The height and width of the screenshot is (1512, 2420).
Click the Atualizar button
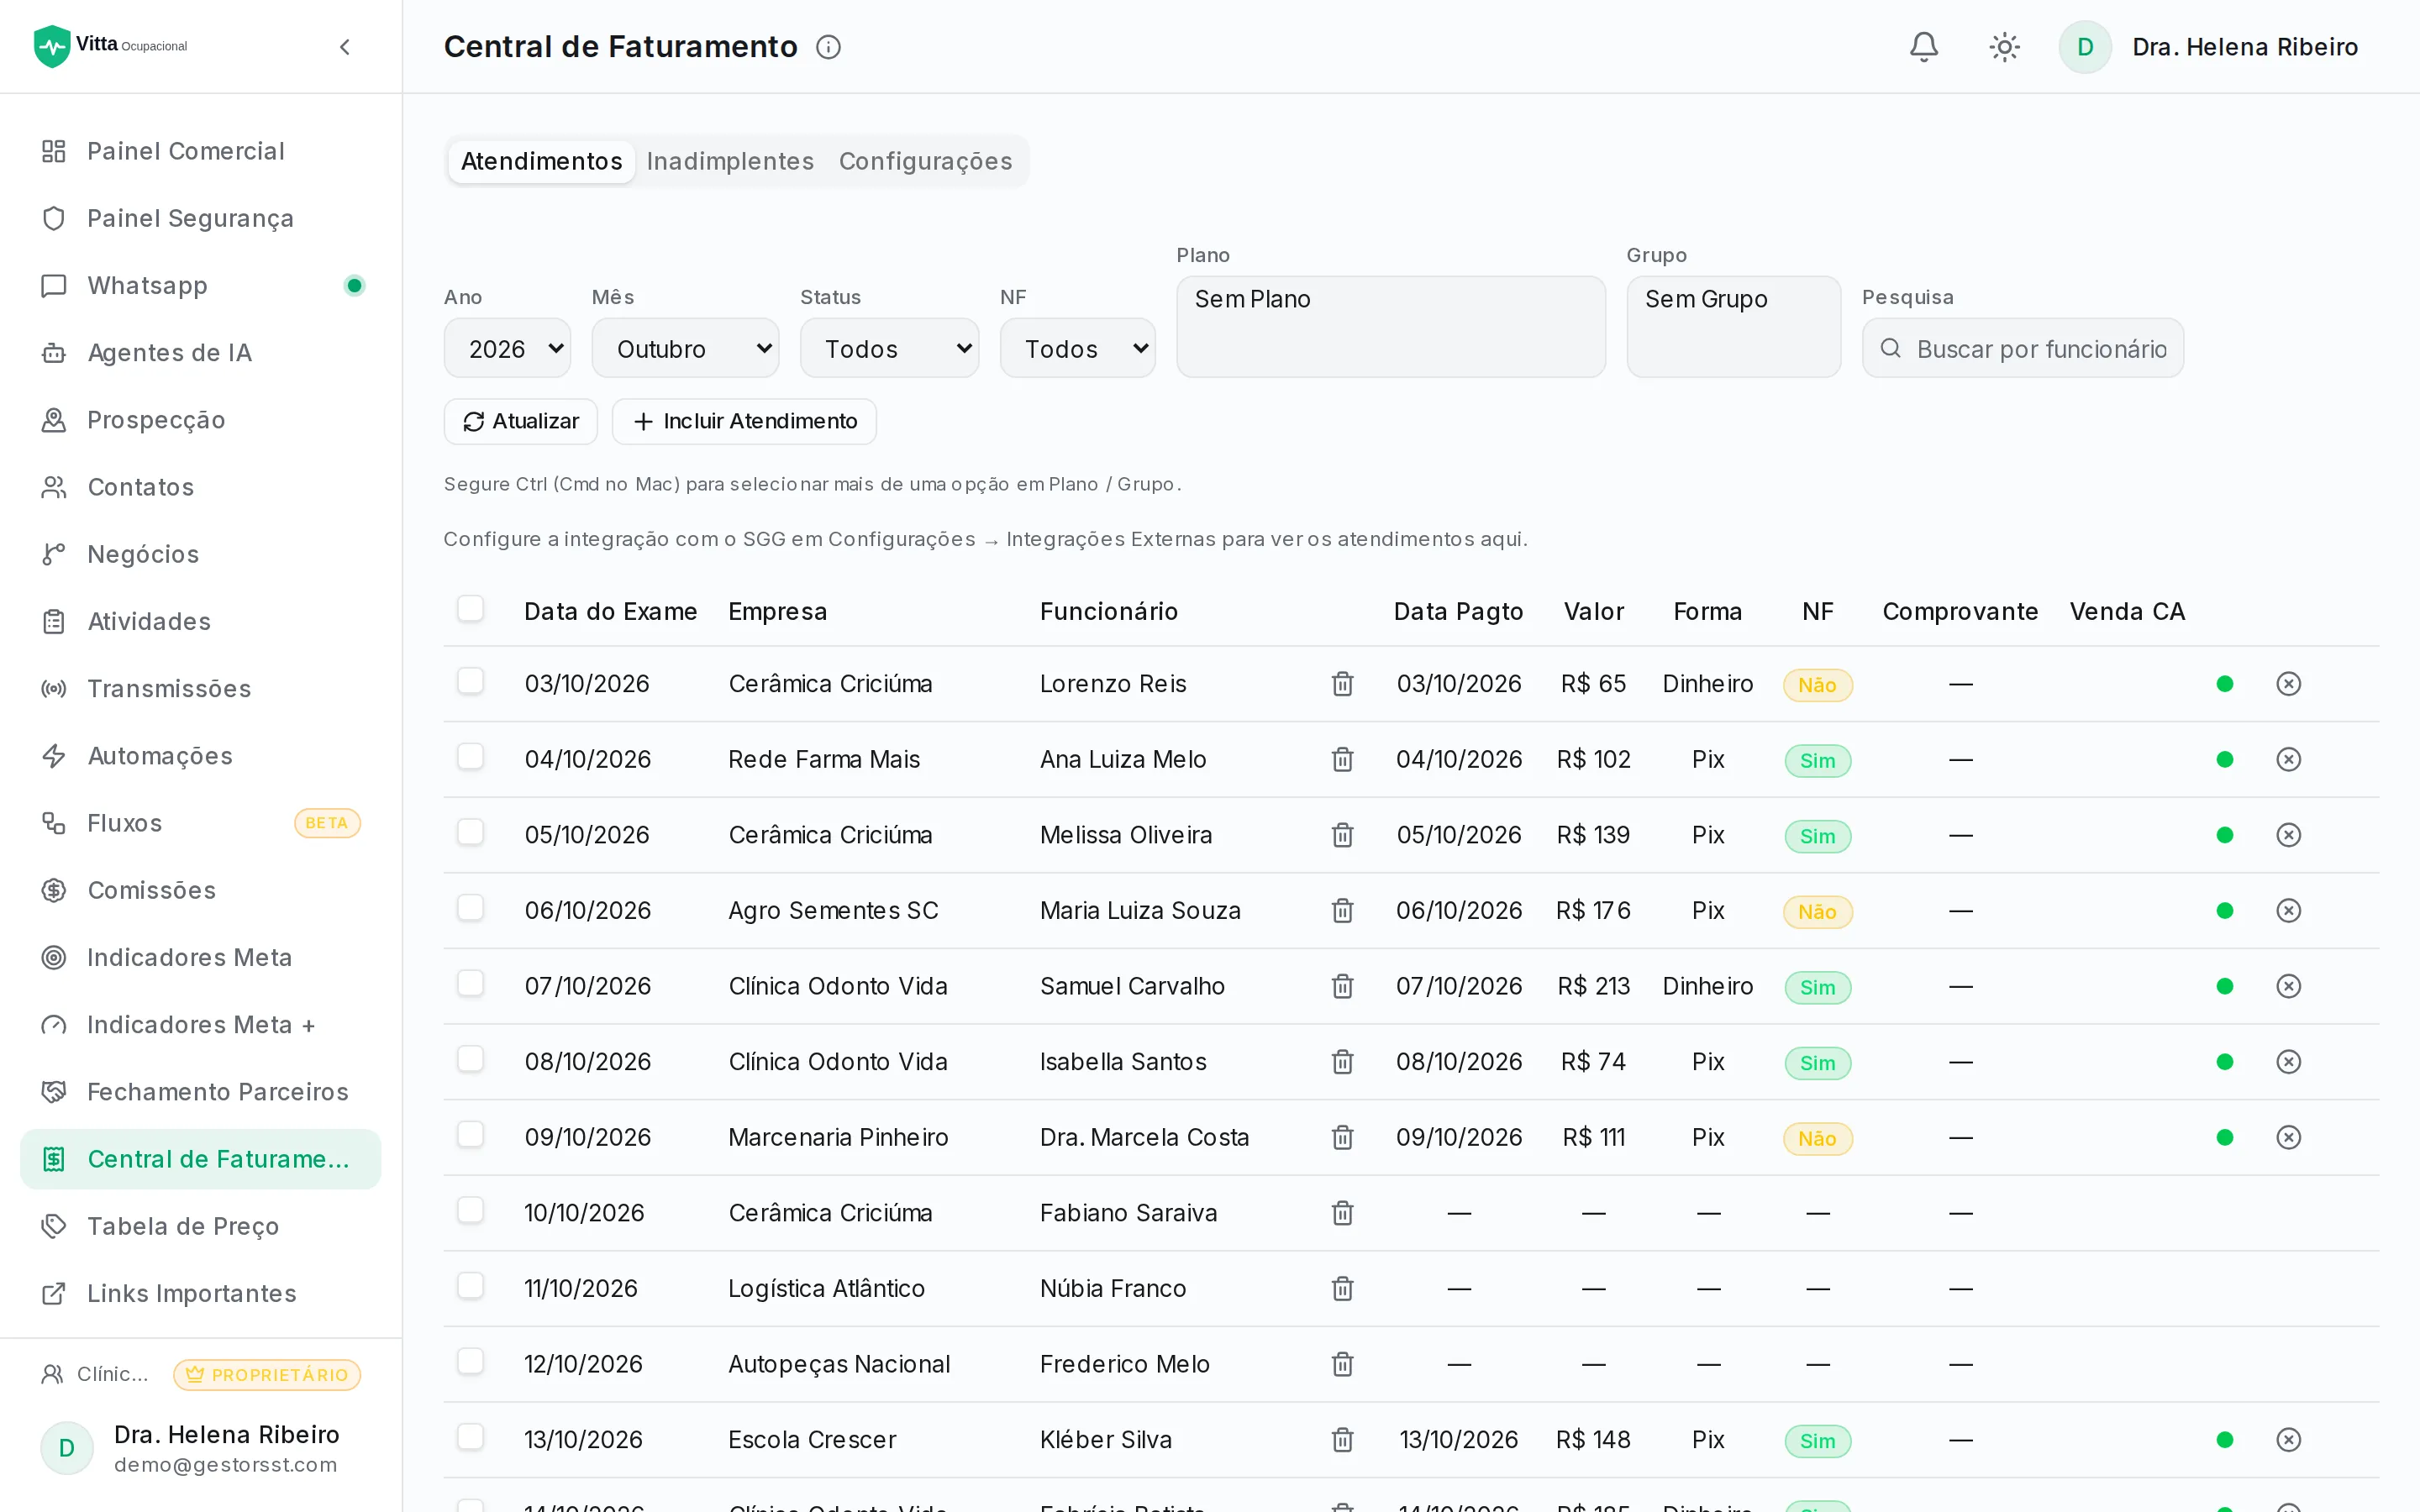coord(520,421)
